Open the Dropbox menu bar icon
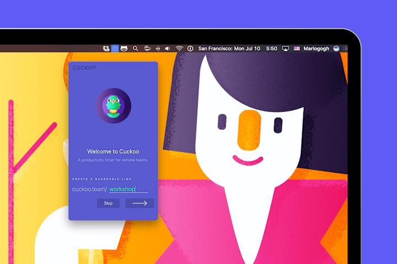This screenshot has width=397, height=264. (106, 48)
